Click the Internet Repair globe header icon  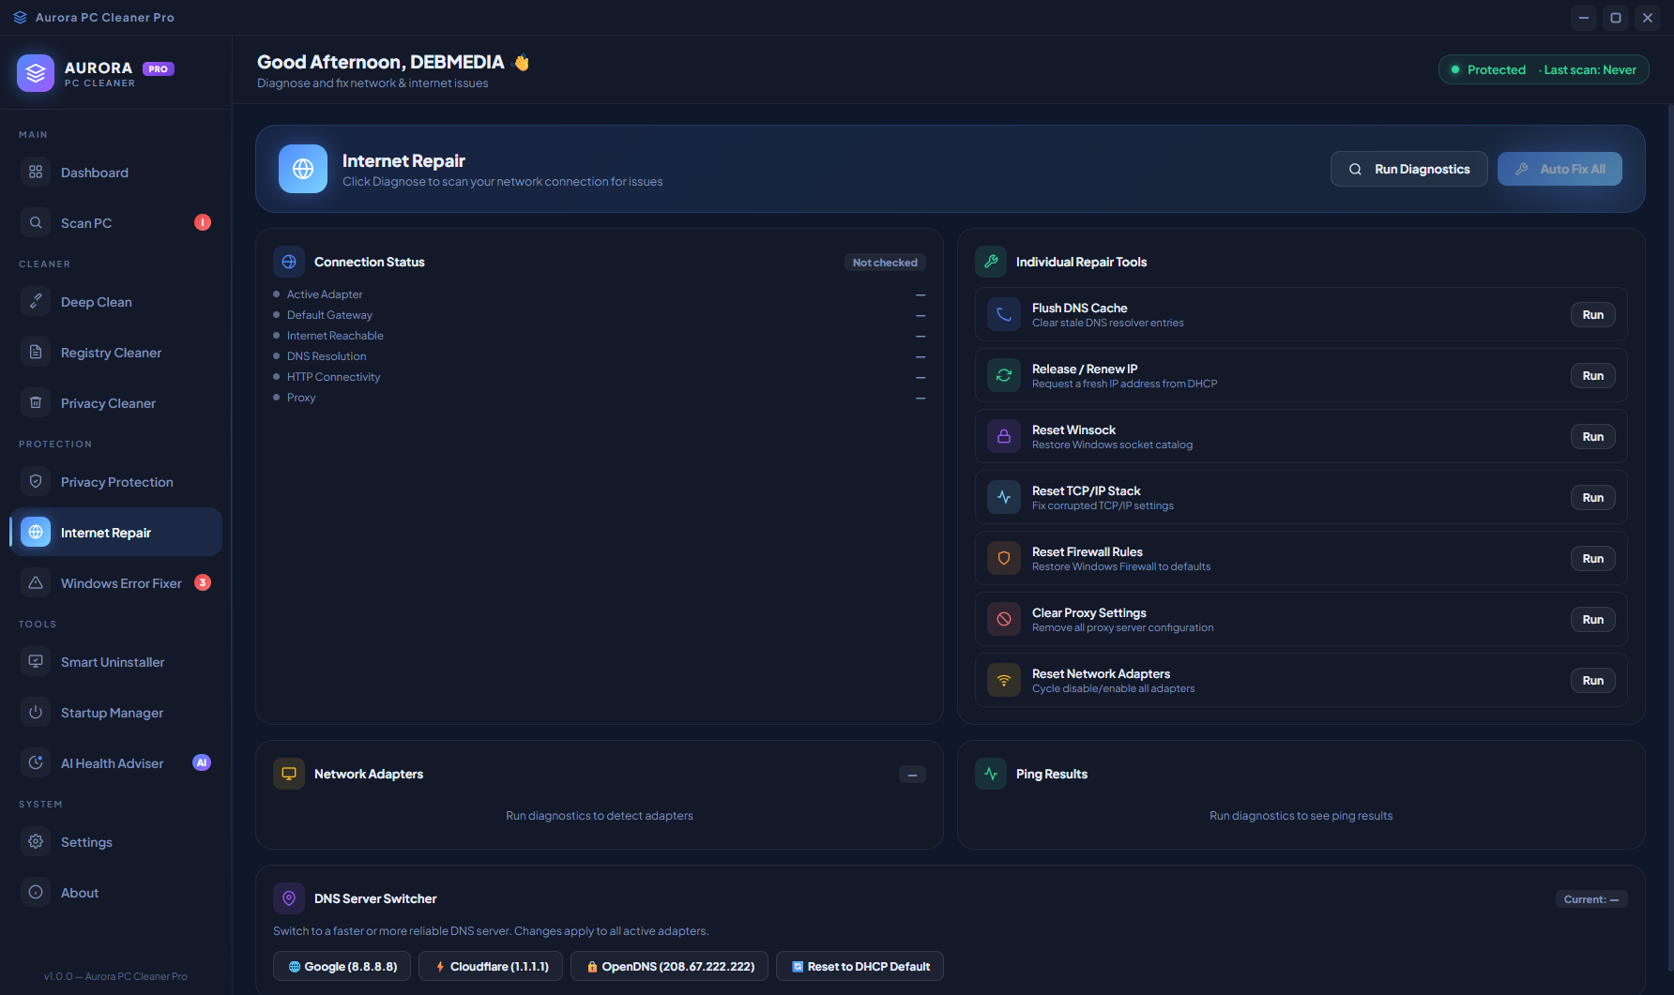click(x=303, y=169)
